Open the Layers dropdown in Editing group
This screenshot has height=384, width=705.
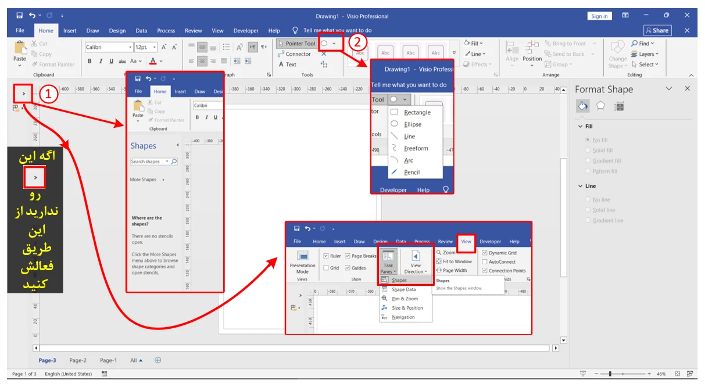(645, 54)
